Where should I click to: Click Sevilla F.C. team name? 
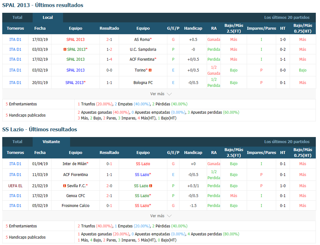pyautogui.click(x=76, y=186)
